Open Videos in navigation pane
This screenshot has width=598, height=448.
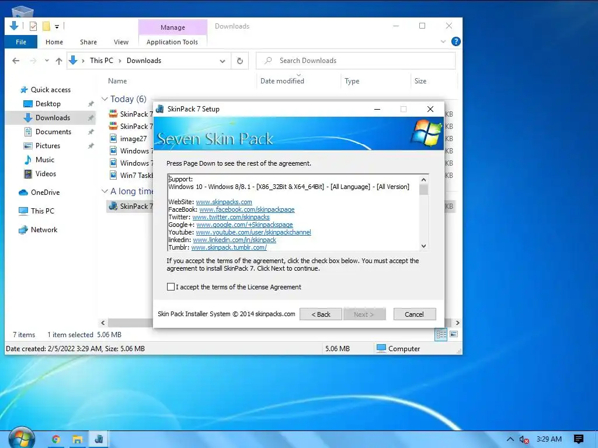[46, 174]
